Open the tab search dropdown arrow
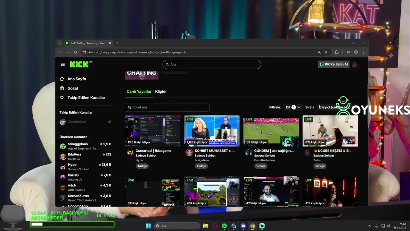 coord(59,43)
